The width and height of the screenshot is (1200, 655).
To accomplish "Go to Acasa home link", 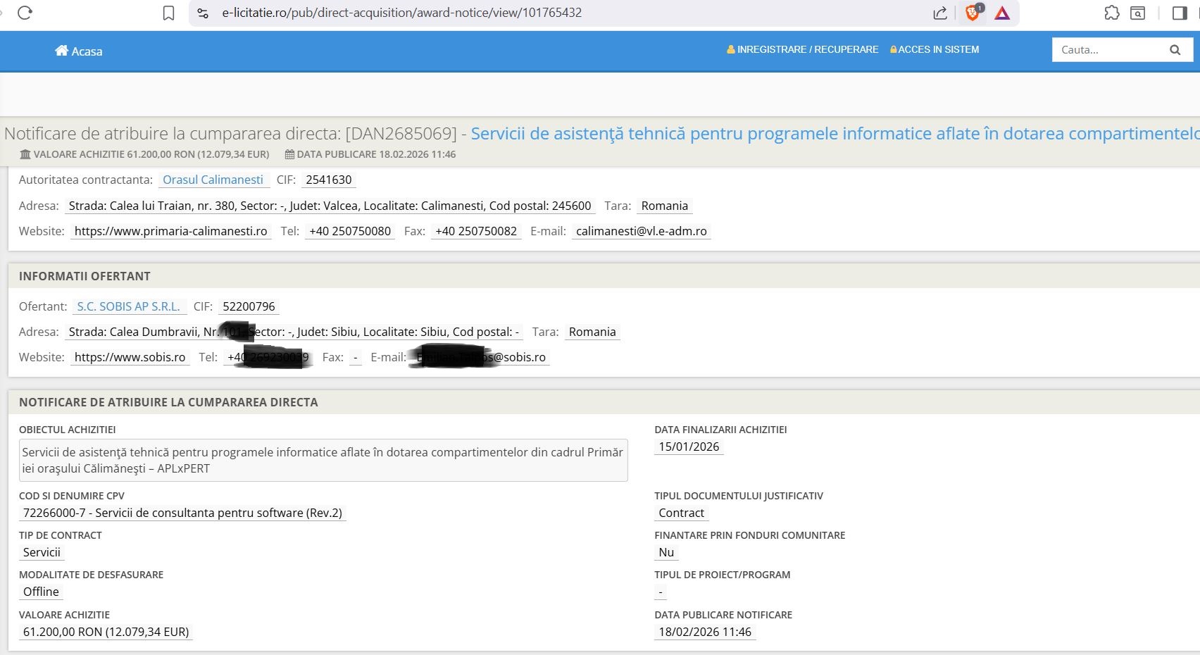I will pos(79,51).
